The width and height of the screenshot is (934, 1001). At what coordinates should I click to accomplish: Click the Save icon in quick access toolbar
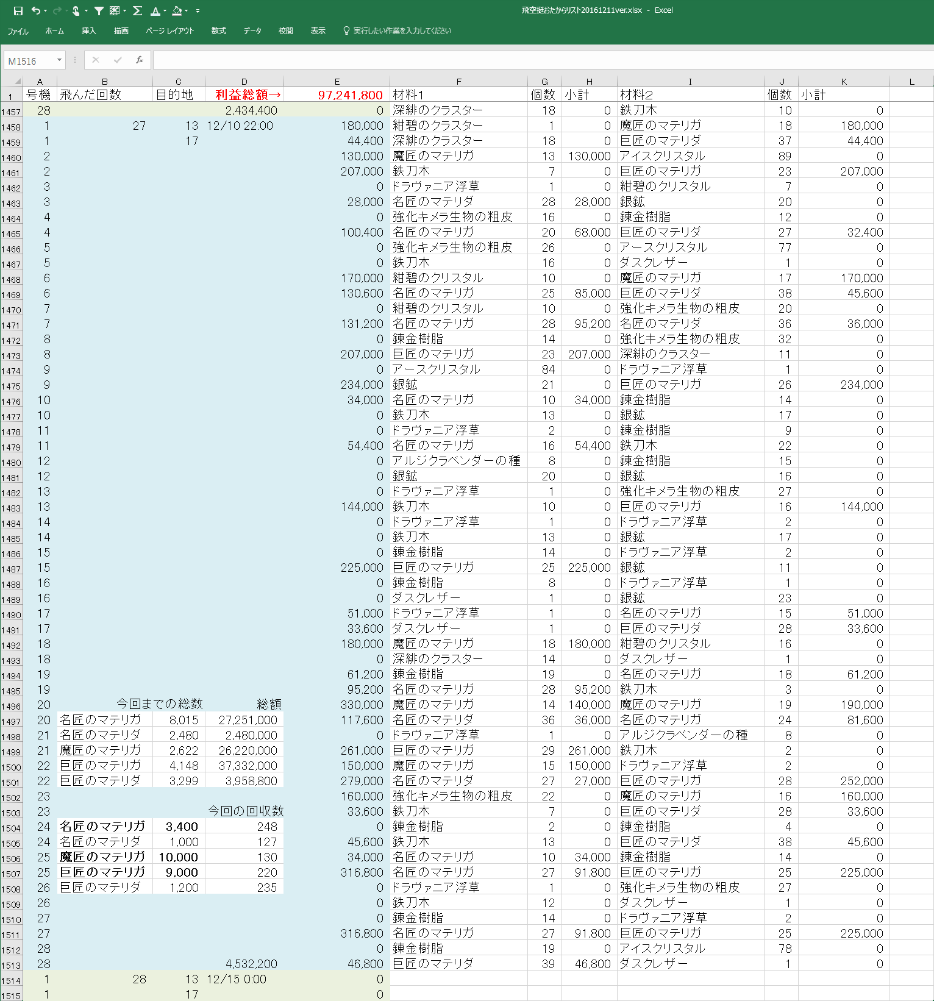(x=18, y=10)
